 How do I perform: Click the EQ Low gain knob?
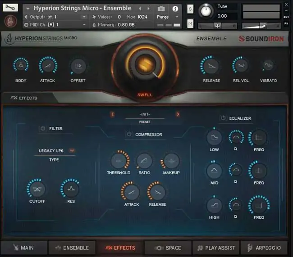point(214,138)
